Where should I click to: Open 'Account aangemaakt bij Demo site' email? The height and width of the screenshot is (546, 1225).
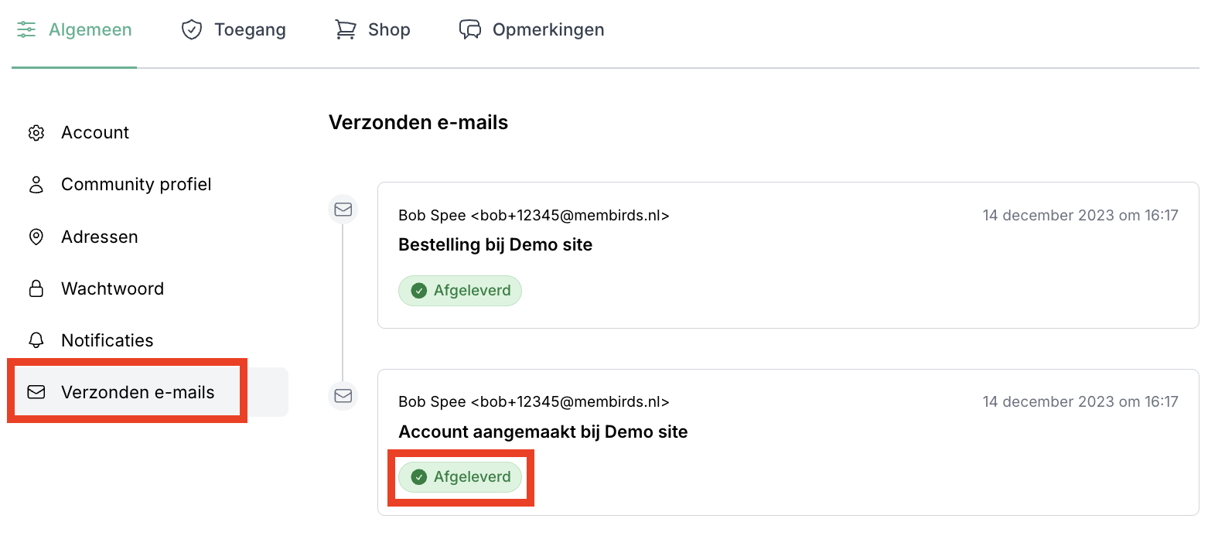(543, 432)
